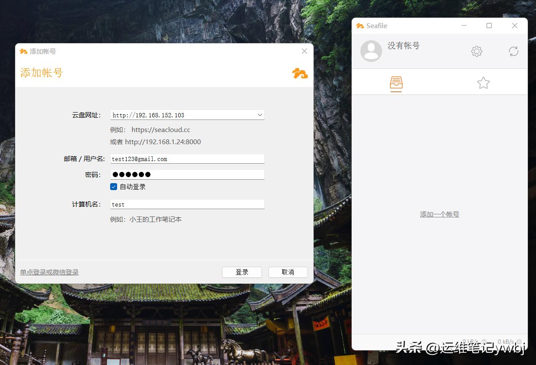Click the 登录 login button
The image size is (536, 365).
(242, 272)
